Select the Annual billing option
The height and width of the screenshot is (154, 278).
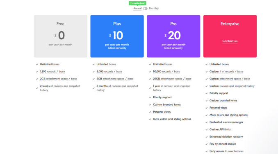[x=137, y=8]
